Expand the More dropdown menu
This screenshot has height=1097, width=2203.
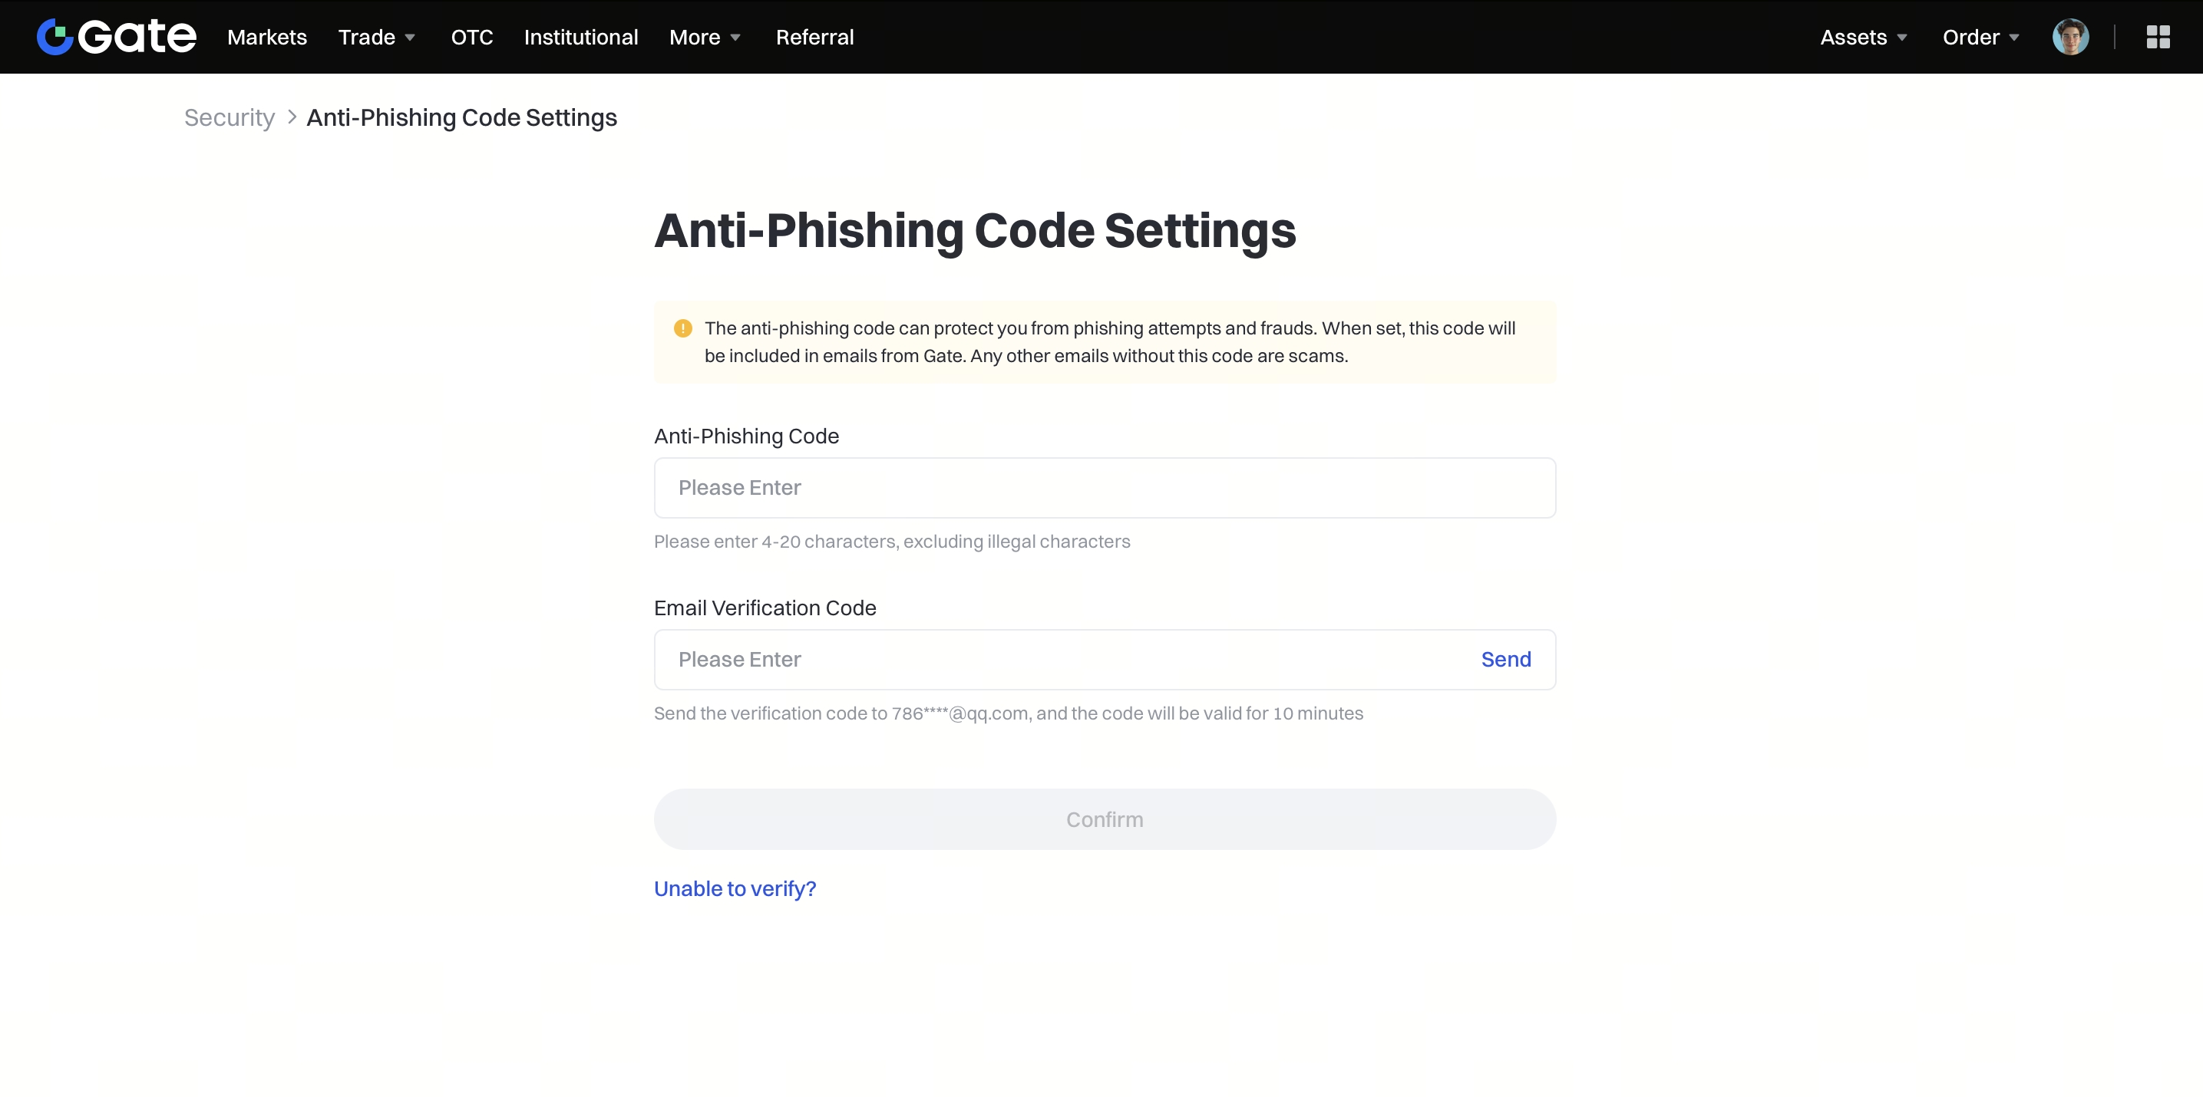tap(705, 37)
